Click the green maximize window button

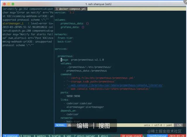coord(13,4)
